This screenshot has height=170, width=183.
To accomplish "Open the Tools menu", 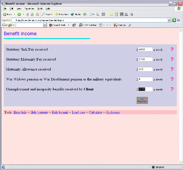I will tap(40, 8).
